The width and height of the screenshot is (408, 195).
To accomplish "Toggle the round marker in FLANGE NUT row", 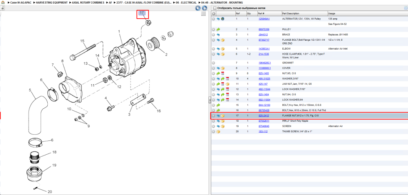I will 213,116.
